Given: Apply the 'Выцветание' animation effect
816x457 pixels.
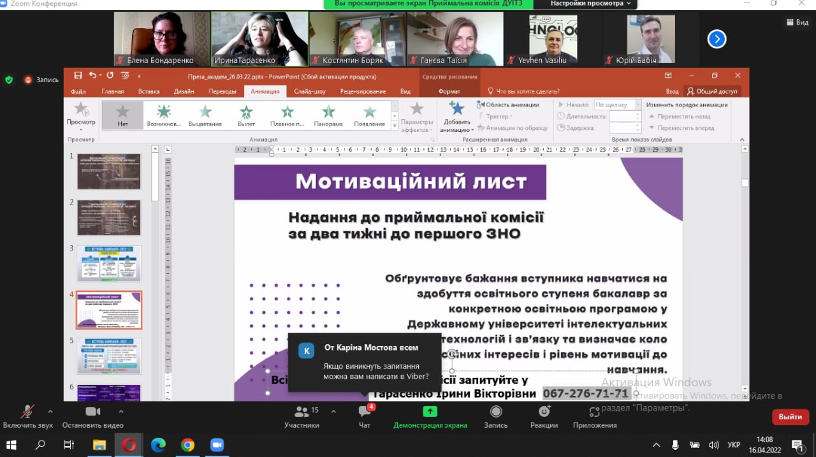Looking at the screenshot, I should 205,115.
